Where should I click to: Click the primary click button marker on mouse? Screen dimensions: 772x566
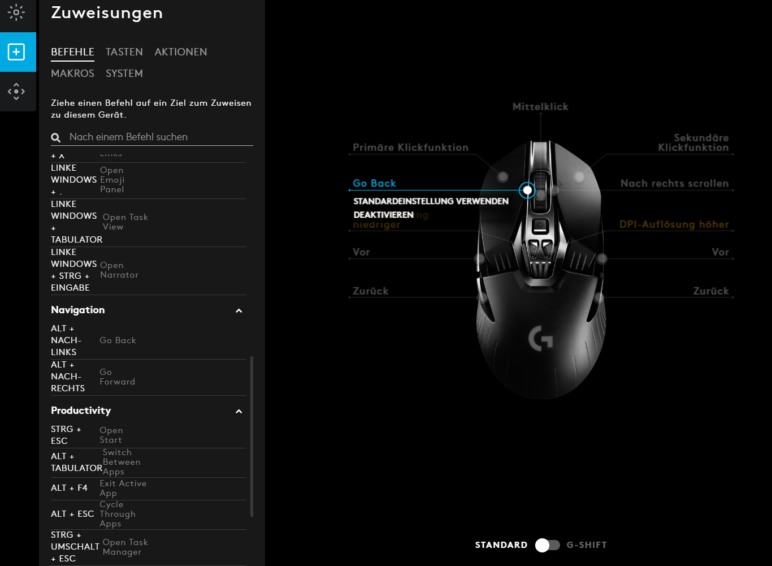pyautogui.click(x=502, y=177)
